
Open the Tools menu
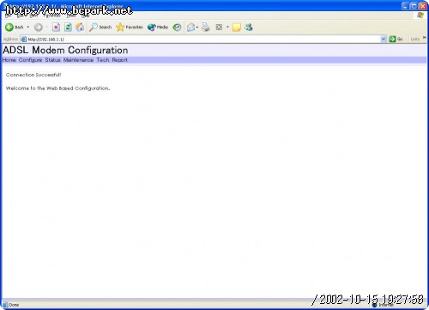71,15
